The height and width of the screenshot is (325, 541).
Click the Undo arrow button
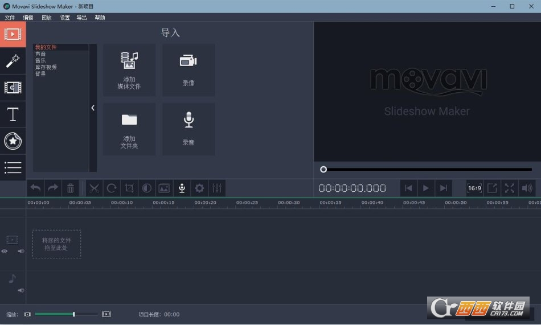35,188
